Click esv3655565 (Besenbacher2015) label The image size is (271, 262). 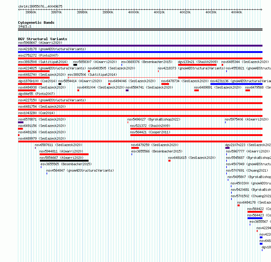coord(66,164)
